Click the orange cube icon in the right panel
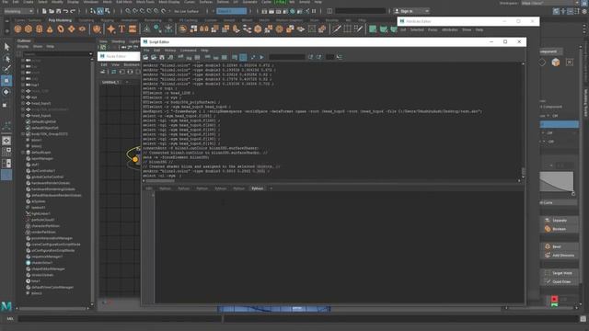Screen dimensions: 589x331 click(556, 63)
